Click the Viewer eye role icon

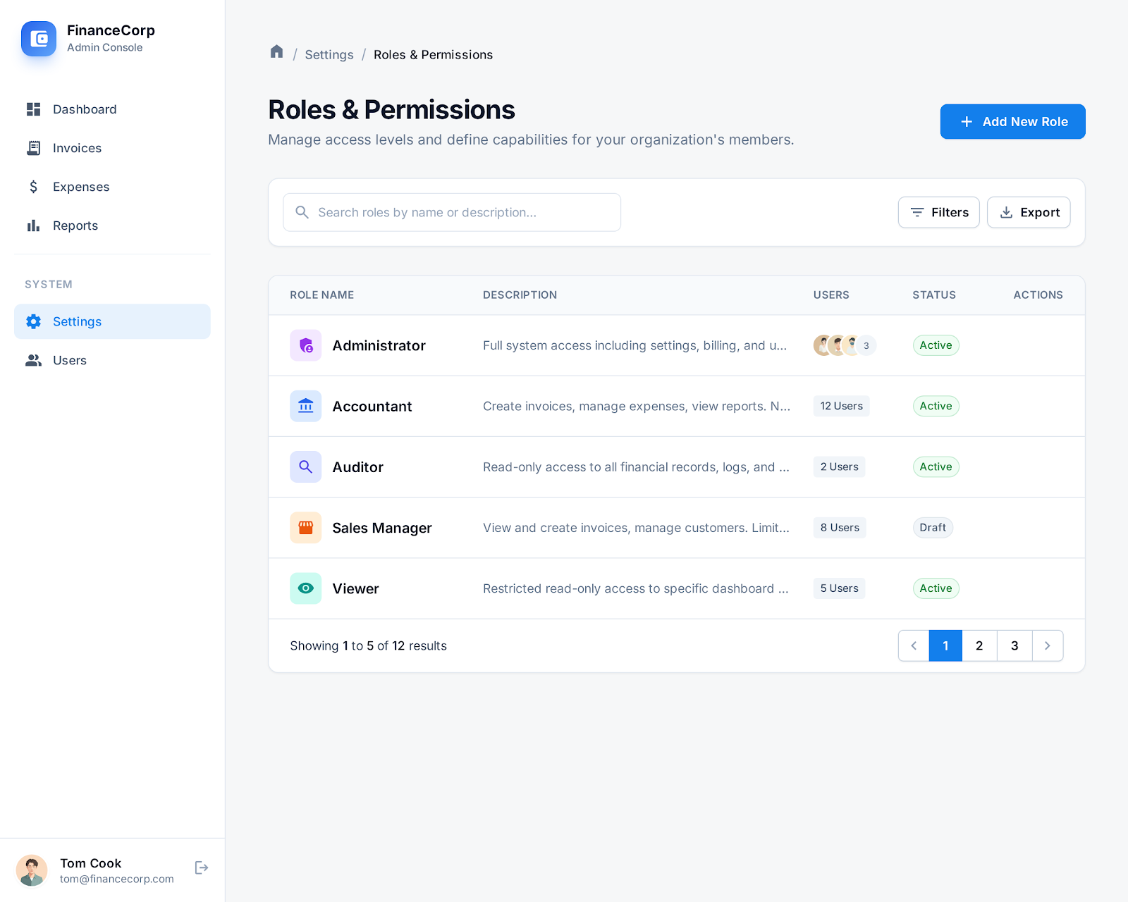click(305, 588)
